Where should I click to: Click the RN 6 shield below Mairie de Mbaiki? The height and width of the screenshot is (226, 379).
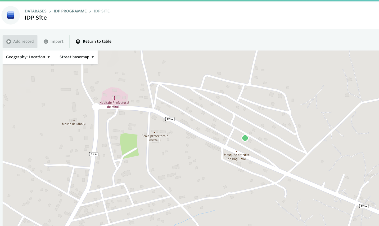[x=94, y=154]
